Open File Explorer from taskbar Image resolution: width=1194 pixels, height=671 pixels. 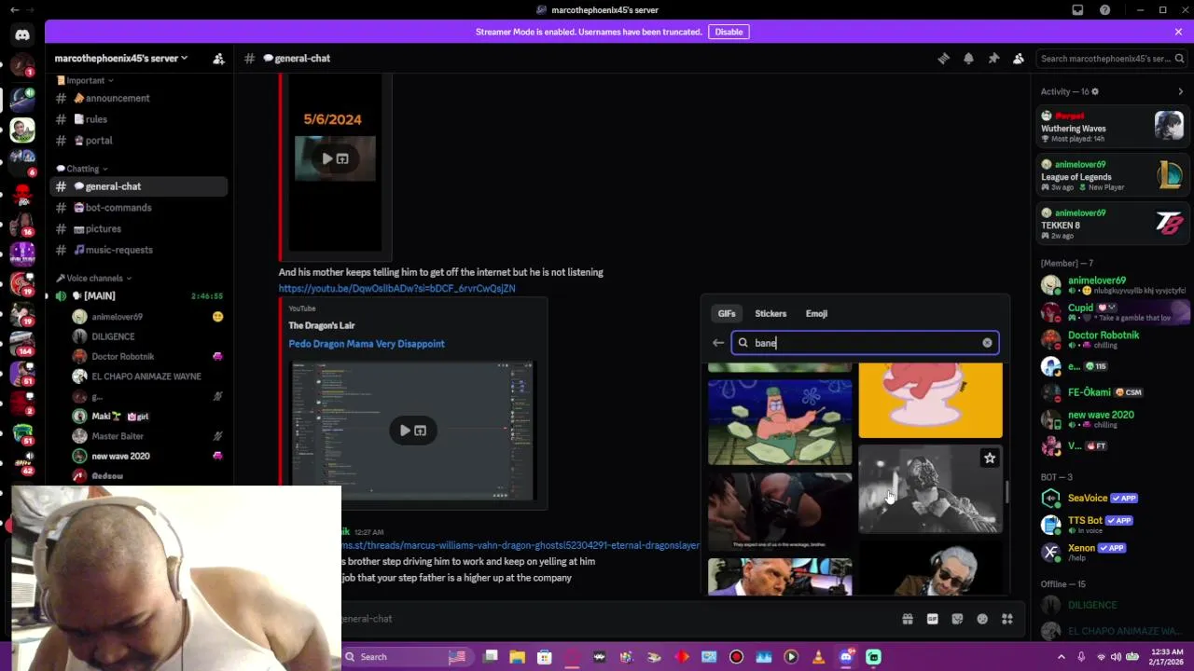pyautogui.click(x=518, y=657)
